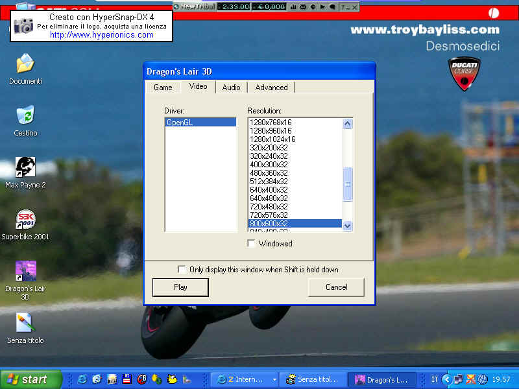Viewport: 519px width, 389px height.
Task: Select resolution 640x480x32
Action: 295,198
